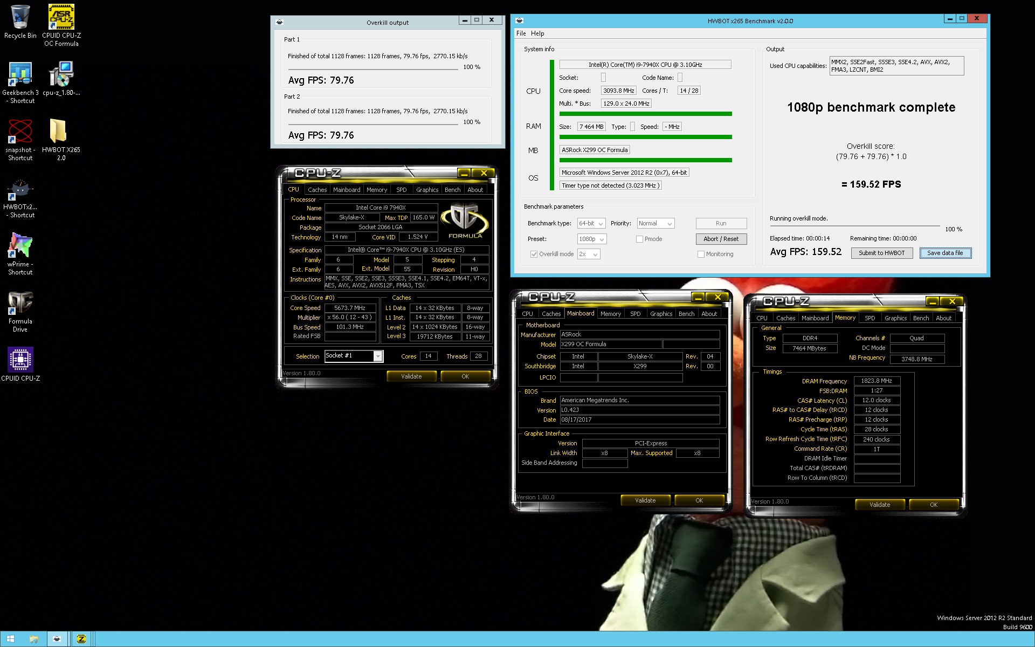Close the CPU-Z Memory window
Image resolution: width=1035 pixels, height=647 pixels.
[x=952, y=301]
